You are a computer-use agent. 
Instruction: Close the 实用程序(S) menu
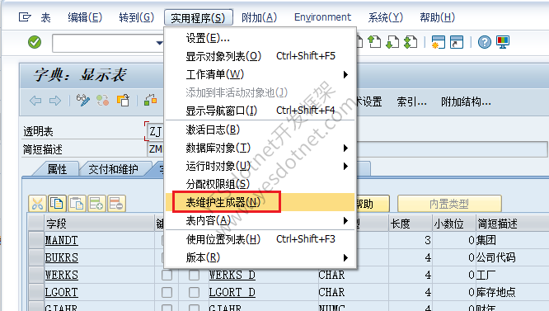(199, 17)
